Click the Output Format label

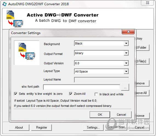coord(53,54)
